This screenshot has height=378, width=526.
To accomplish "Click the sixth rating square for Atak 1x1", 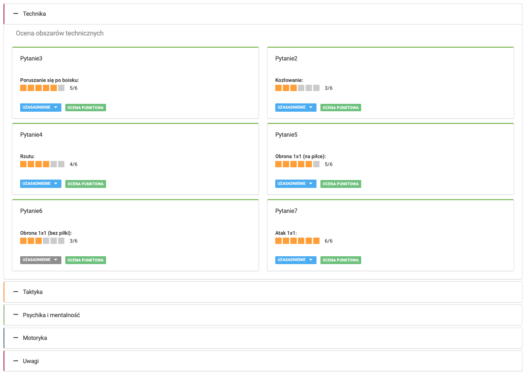I will [316, 241].
